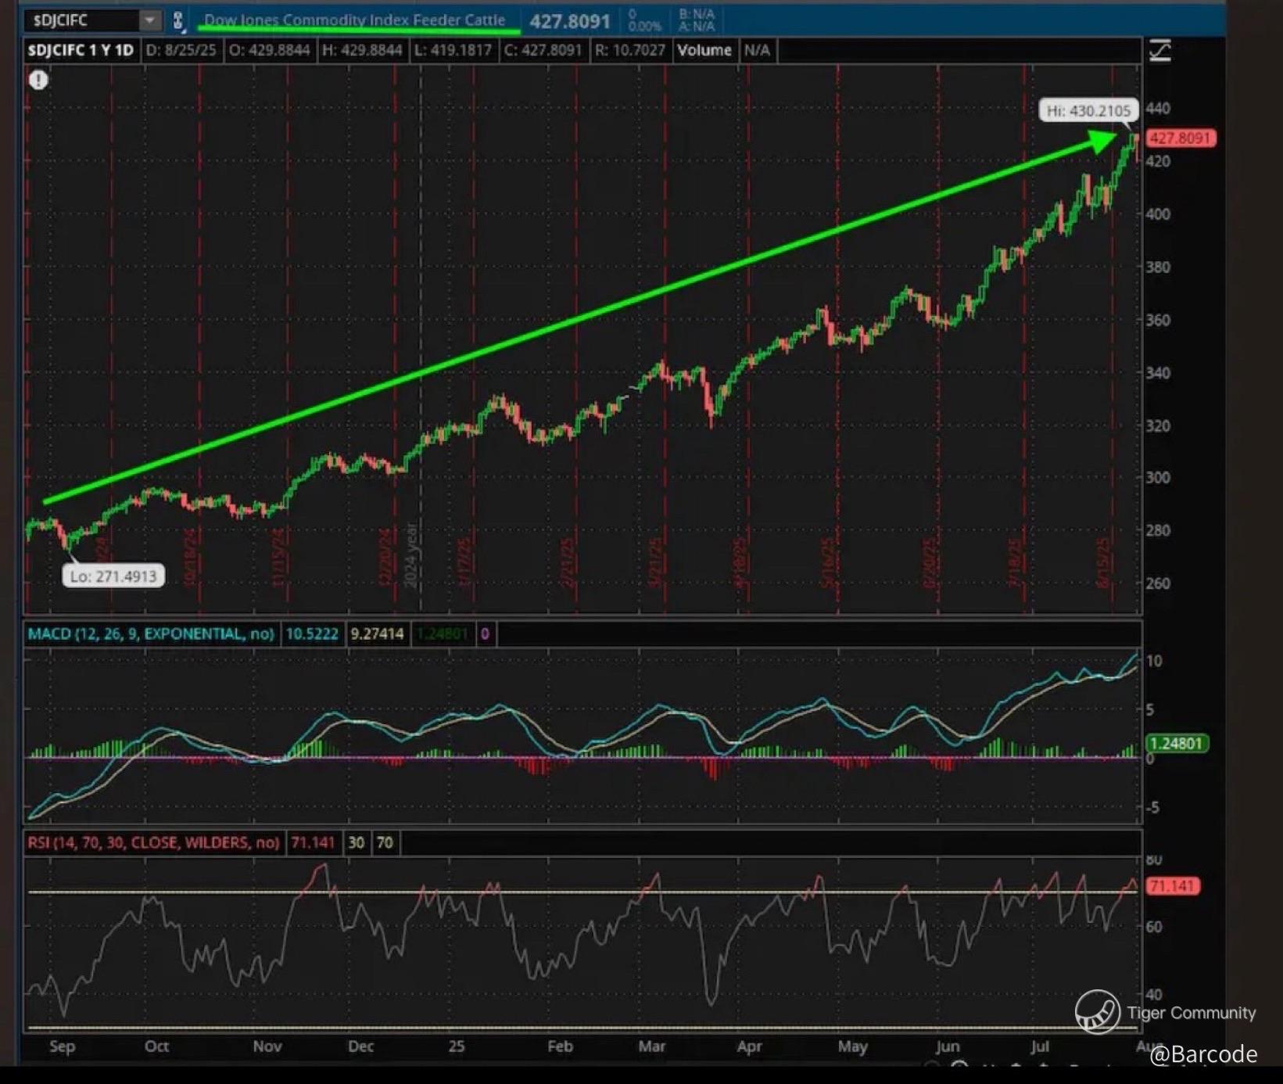Click the MACD zero-line value 0 in the study header
This screenshot has width=1283, height=1084.
pyautogui.click(x=485, y=634)
